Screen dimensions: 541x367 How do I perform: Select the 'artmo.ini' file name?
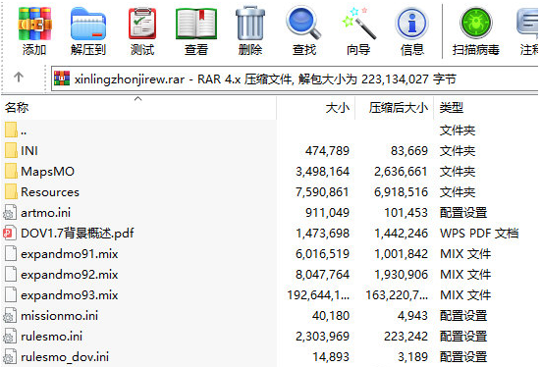click(45, 213)
